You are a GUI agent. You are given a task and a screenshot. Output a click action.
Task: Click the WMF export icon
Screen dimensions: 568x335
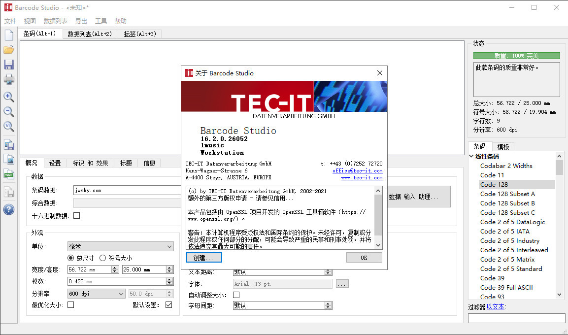[9, 174]
